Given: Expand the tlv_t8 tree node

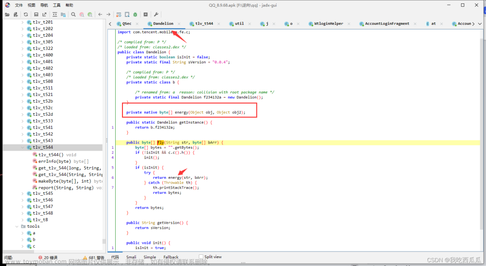Looking at the screenshot, I should point(22,219).
